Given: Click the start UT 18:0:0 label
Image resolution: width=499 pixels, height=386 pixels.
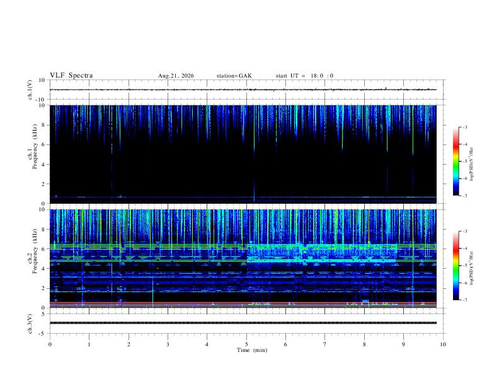Looking at the screenshot, I should [x=304, y=76].
